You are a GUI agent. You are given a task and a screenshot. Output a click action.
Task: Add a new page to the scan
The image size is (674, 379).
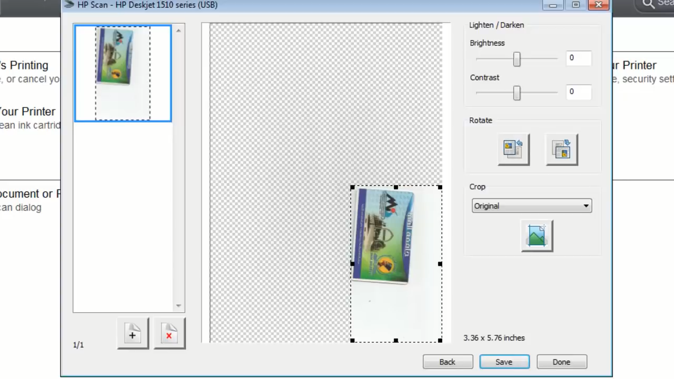pos(133,333)
